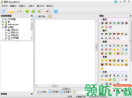Click the blue people group toolbar icon
The height and width of the screenshot is (98, 132).
click(x=56, y=11)
